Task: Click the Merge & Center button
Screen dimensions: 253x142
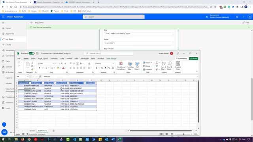Action: click(89, 68)
